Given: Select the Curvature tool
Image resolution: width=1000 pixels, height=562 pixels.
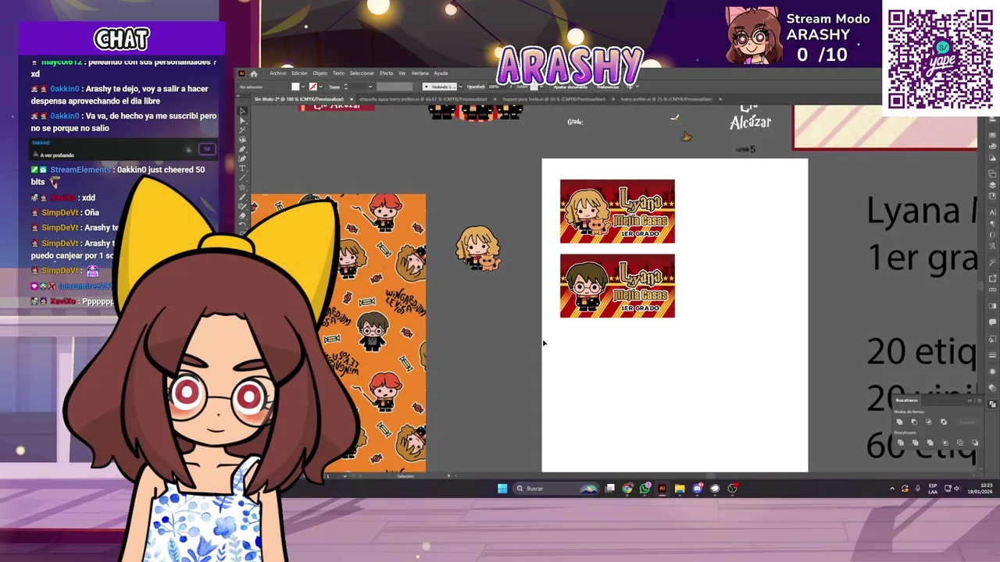Looking at the screenshot, I should [242, 158].
